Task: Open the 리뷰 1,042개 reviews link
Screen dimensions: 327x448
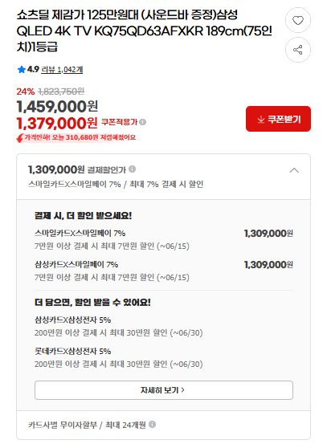Action: tap(62, 69)
